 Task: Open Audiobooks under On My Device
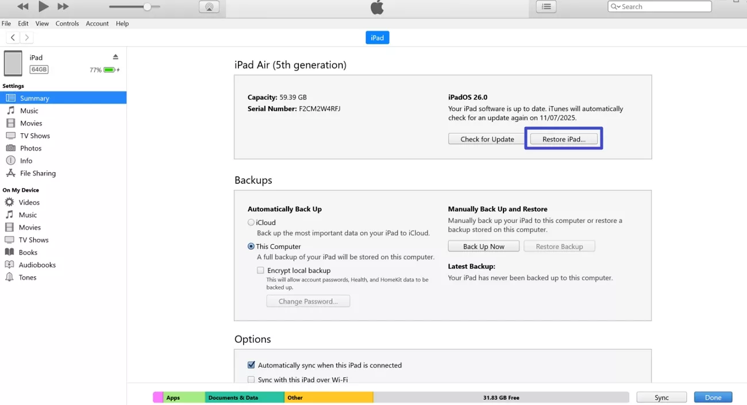tap(36, 264)
